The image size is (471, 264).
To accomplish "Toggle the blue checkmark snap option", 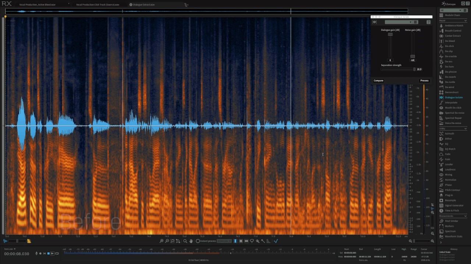I will tap(276, 241).
